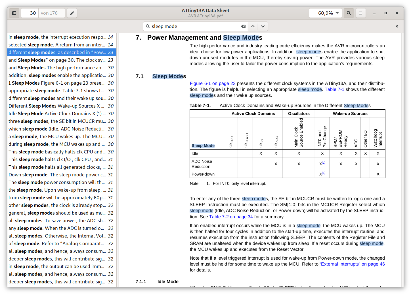Click the '7.1.1 Idle Mode' heading
The width and height of the screenshot is (411, 295).
[x=157, y=282]
